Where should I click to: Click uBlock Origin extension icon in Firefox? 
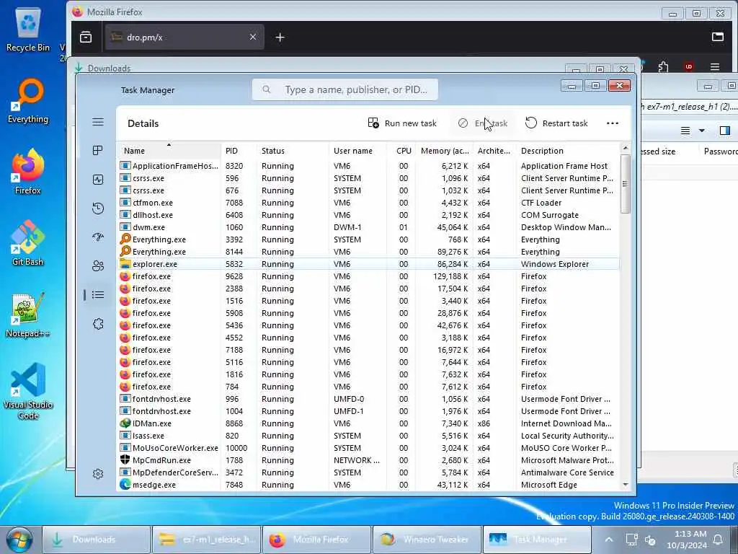click(688, 67)
